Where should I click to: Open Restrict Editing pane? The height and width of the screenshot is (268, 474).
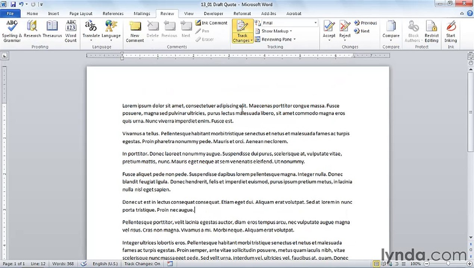[x=431, y=31]
